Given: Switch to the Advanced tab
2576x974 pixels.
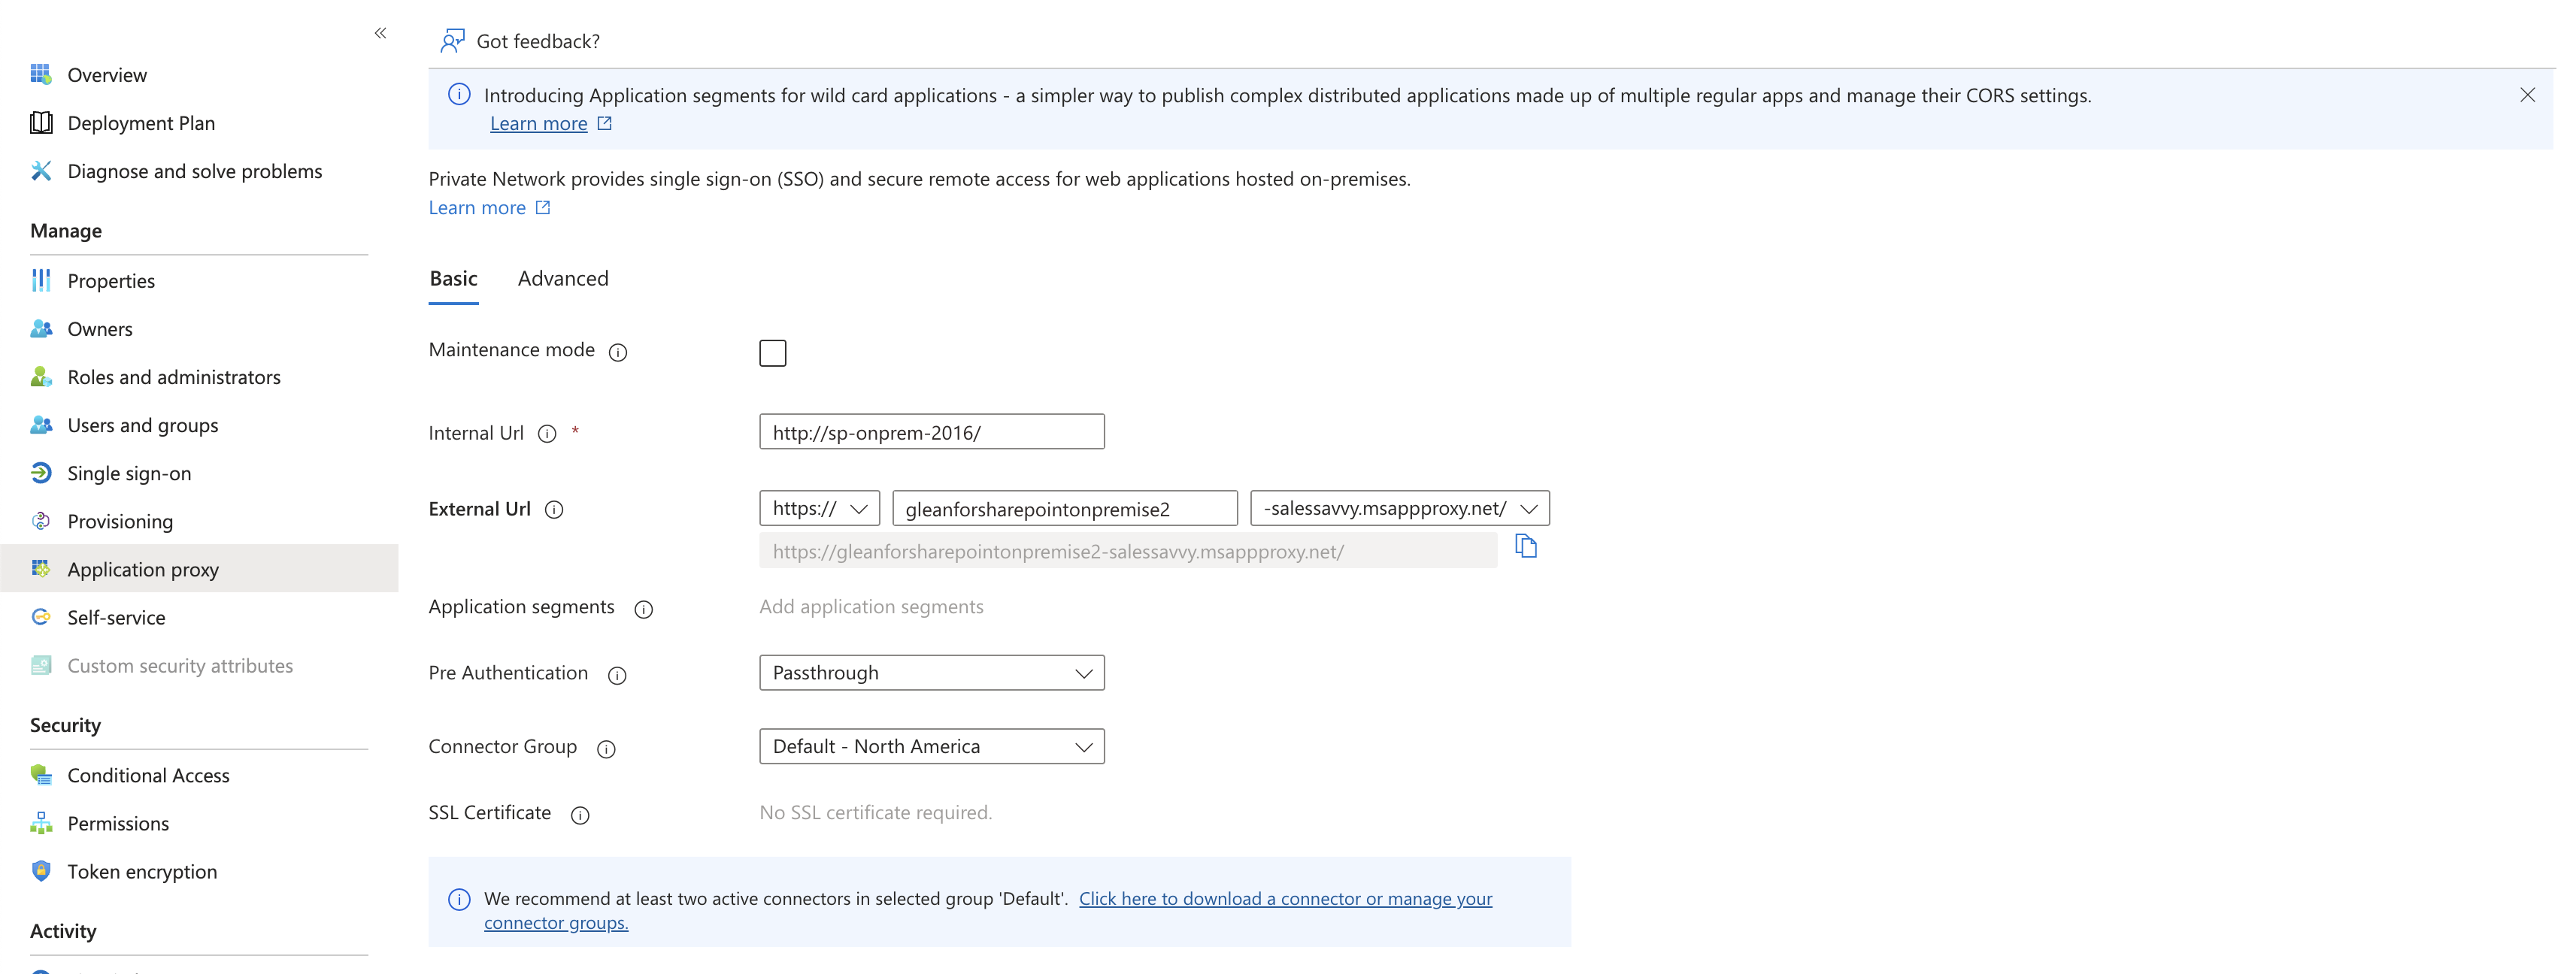Looking at the screenshot, I should [x=563, y=279].
